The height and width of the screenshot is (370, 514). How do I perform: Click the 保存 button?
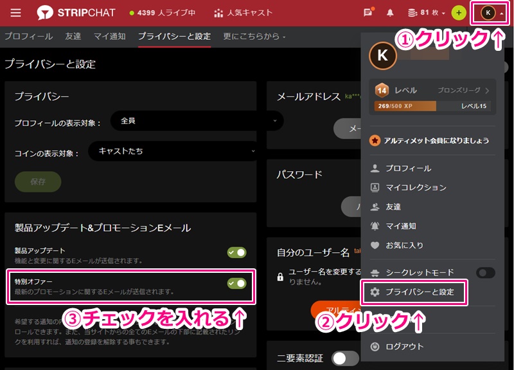tap(38, 181)
